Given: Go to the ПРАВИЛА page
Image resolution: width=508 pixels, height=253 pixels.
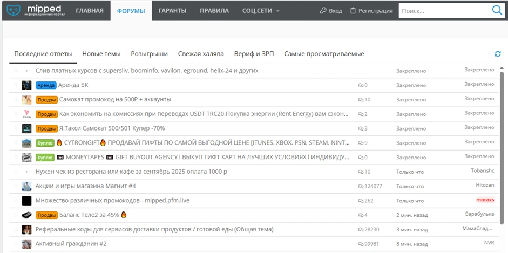Looking at the screenshot, I should (x=214, y=11).
